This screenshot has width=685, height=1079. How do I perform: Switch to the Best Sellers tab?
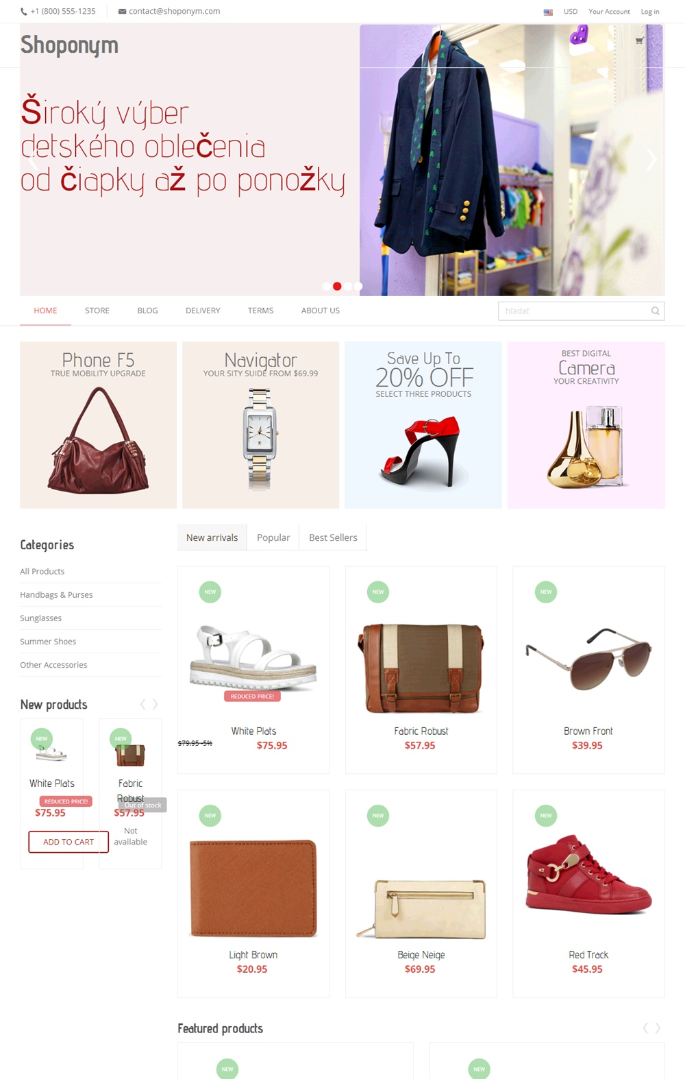(x=333, y=537)
